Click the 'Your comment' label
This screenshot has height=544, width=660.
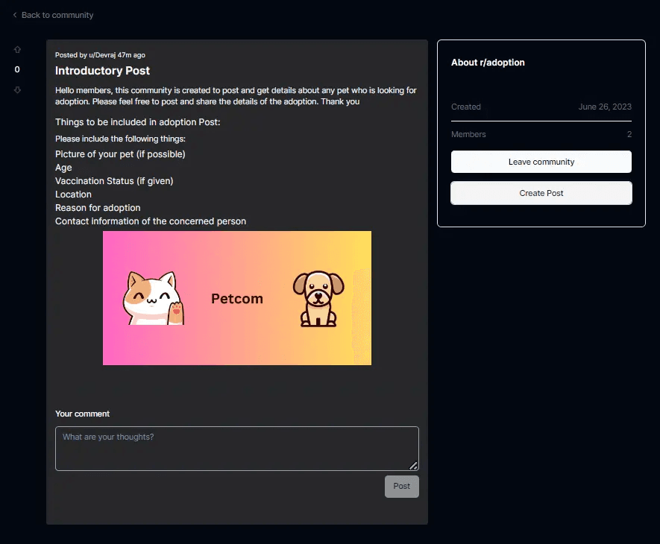tap(82, 414)
